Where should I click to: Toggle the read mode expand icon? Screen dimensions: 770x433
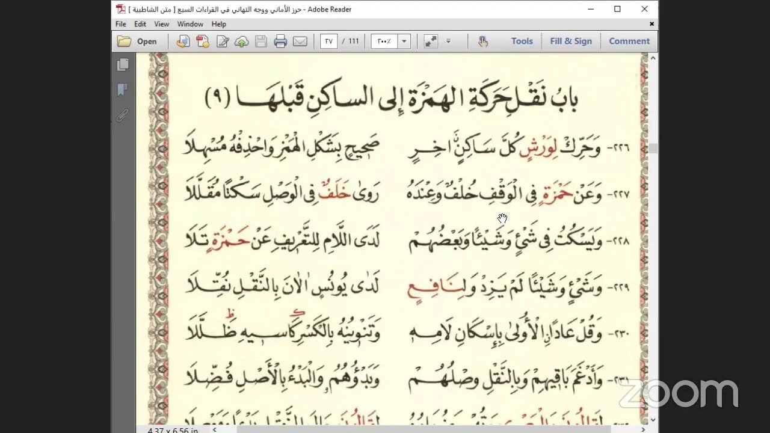pos(431,41)
